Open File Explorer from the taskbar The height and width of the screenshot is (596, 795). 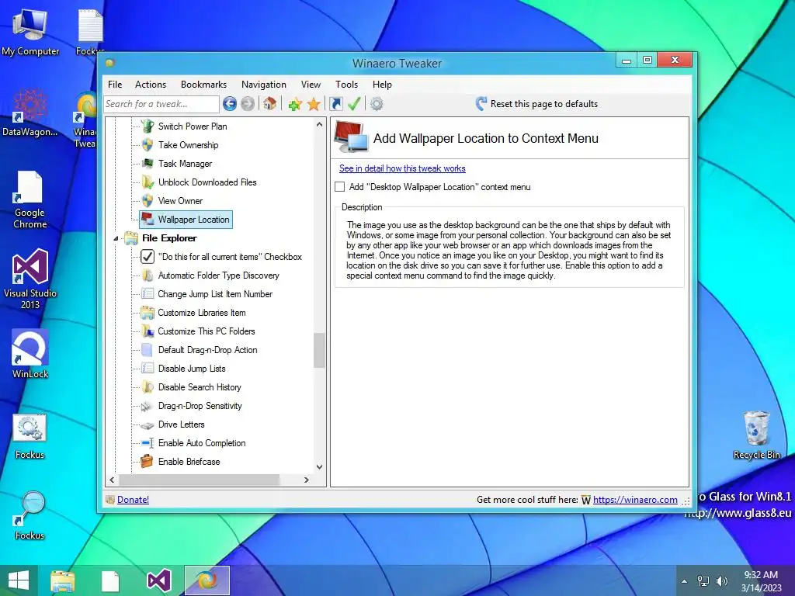(62, 580)
